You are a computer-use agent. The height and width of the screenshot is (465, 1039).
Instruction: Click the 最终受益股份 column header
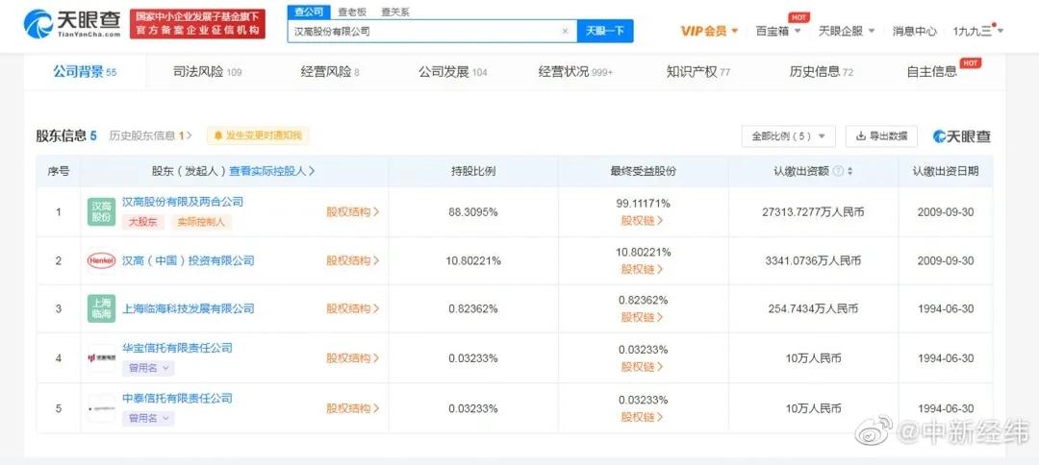(644, 171)
